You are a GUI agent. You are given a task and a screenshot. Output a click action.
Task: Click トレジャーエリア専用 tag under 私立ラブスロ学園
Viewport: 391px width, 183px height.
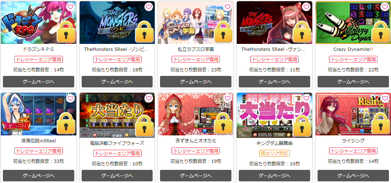coord(196,59)
